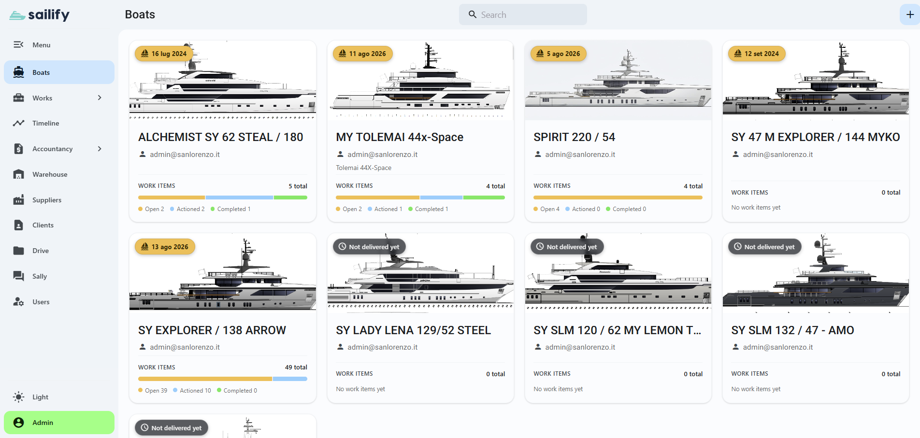This screenshot has height=438, width=920.
Task: Click boat icon on 16 lug 2024 badge
Action: (x=144, y=54)
